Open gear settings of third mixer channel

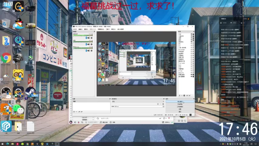[x=92, y=51]
